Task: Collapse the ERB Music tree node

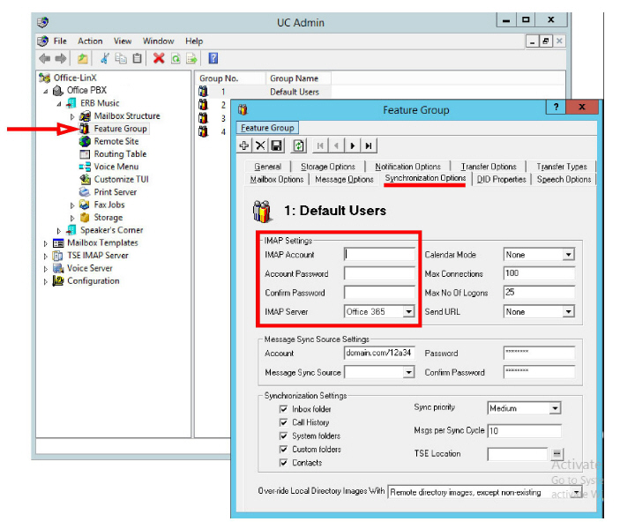Action: coord(59,104)
